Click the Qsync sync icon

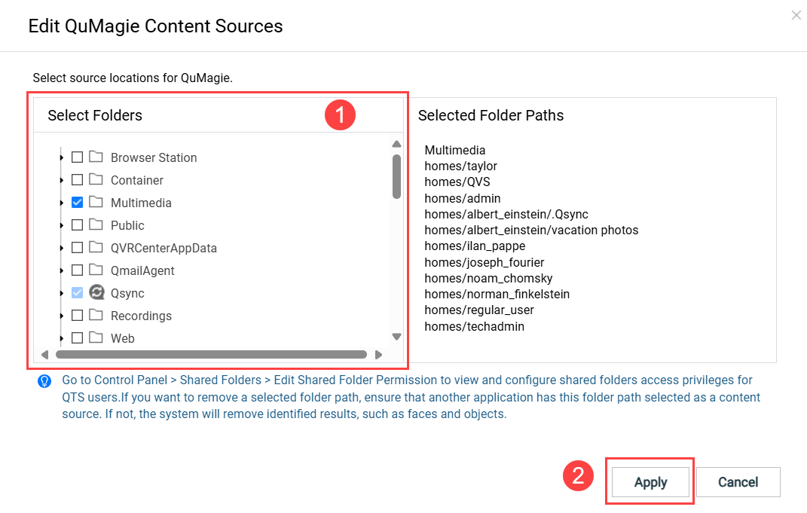(x=96, y=293)
